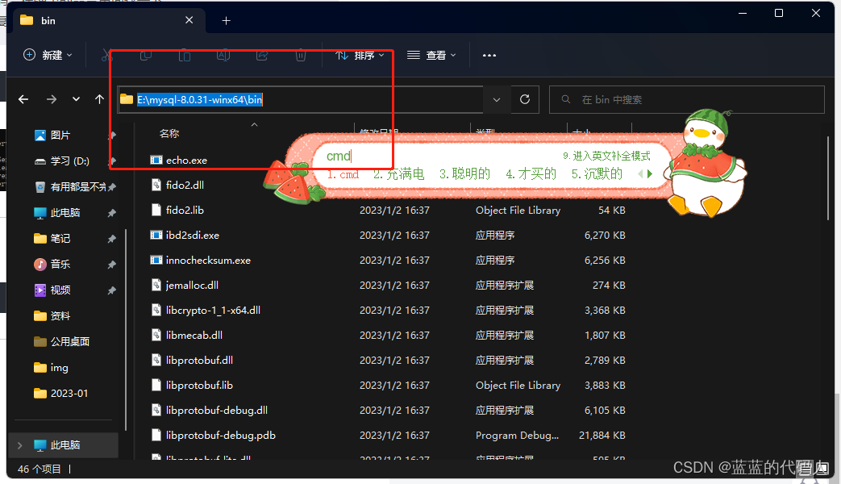This screenshot has height=484, width=841.
Task: Choose IME candidate 3 聪明的
Action: (465, 174)
